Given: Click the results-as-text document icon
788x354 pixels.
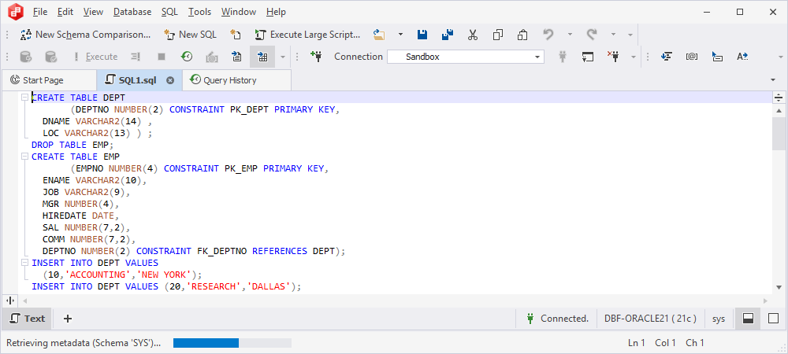Looking at the screenshot, I should click(236, 57).
